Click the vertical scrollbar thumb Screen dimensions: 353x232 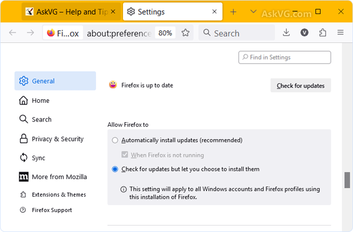click(347, 180)
